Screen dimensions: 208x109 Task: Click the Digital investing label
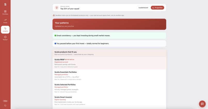point(60,100)
